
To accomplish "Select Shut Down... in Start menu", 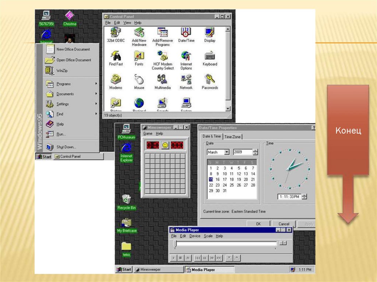I will click(x=71, y=147).
